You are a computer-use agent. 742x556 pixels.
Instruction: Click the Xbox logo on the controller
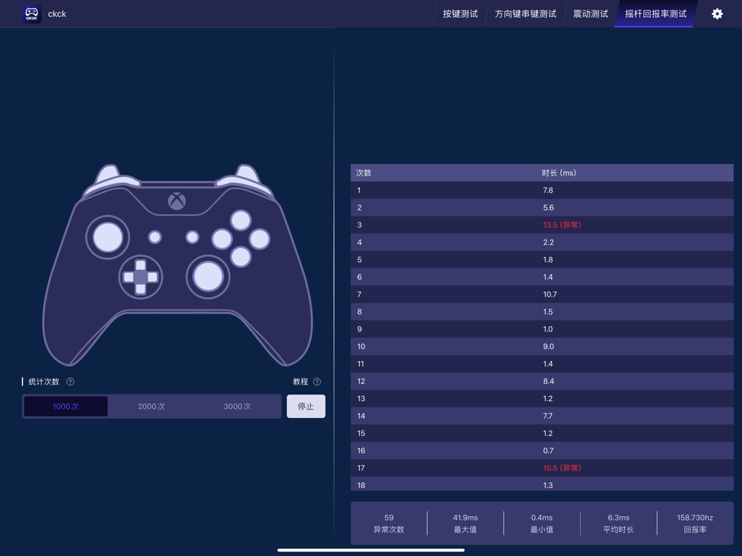click(177, 201)
